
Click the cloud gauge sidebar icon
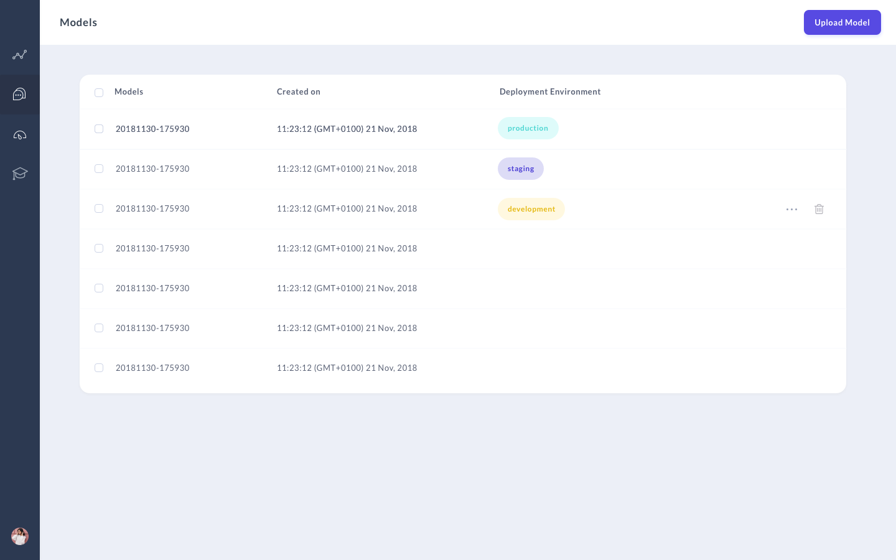click(x=19, y=135)
